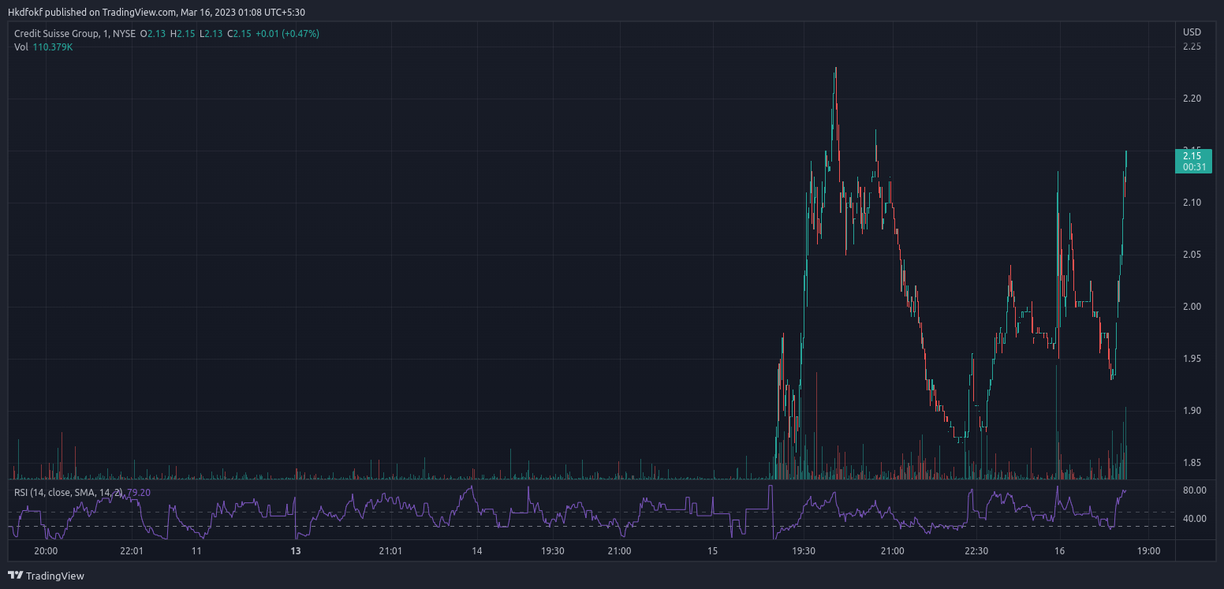The image size is (1224, 589).
Task: Click the 19:30 label after date 14
Action: 553,551
